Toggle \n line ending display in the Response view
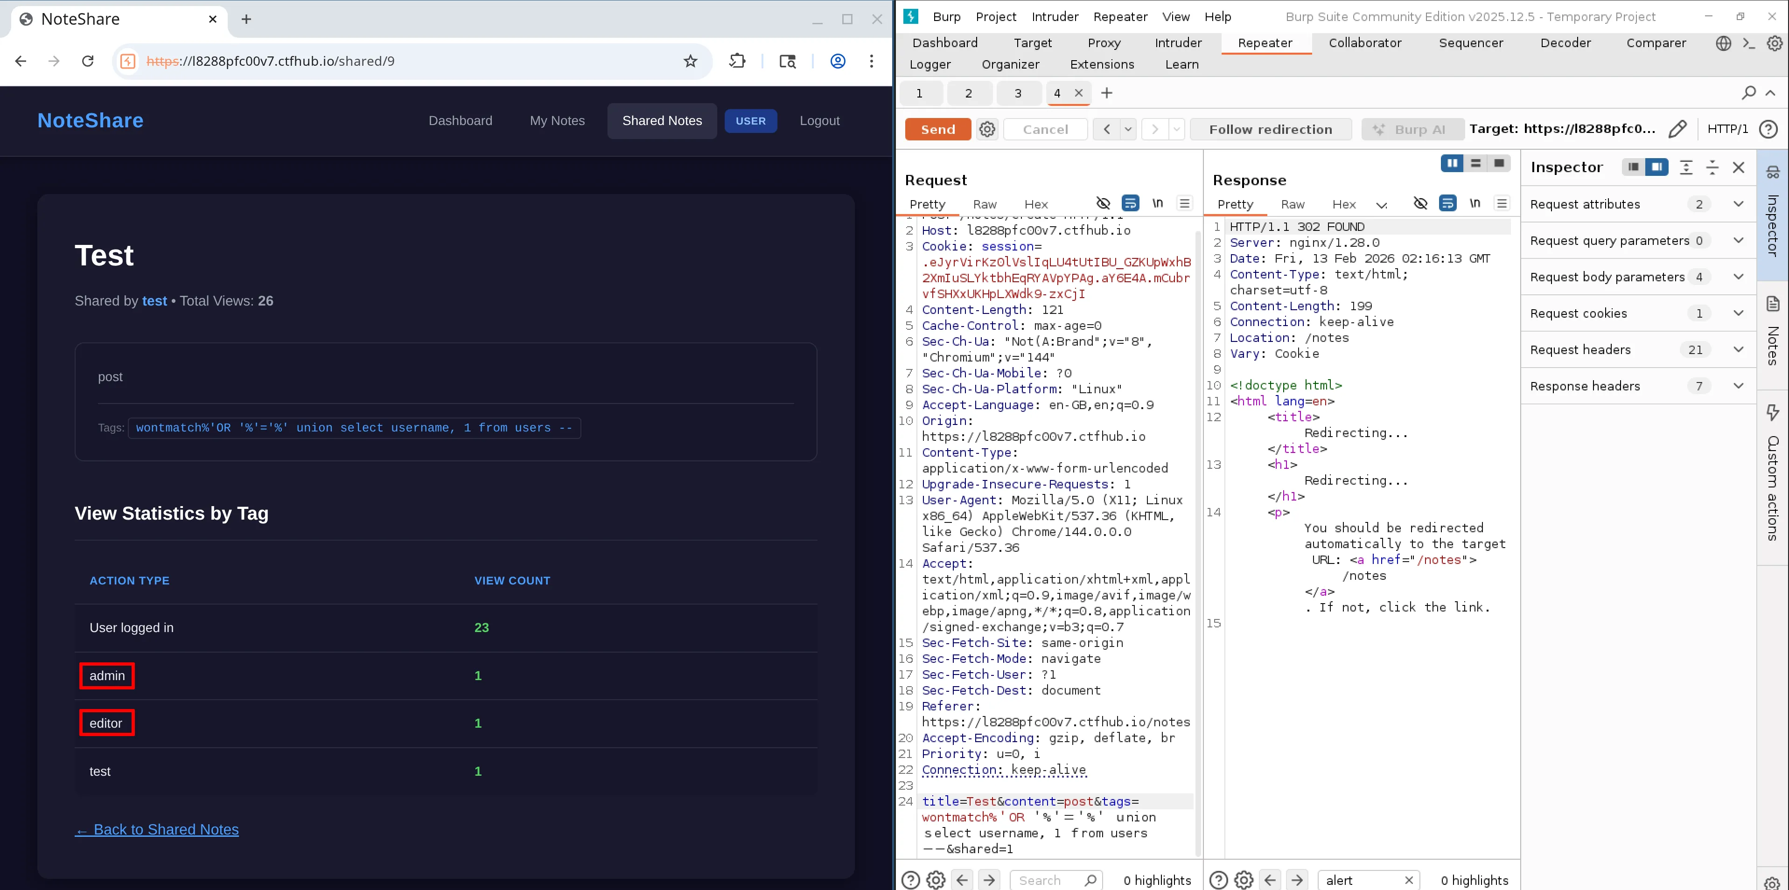Image resolution: width=1789 pixels, height=890 pixels. click(1475, 203)
